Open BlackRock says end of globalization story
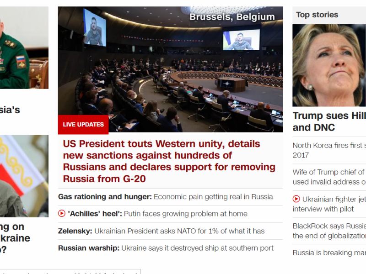The height and width of the screenshot is (274, 366). [x=329, y=231]
